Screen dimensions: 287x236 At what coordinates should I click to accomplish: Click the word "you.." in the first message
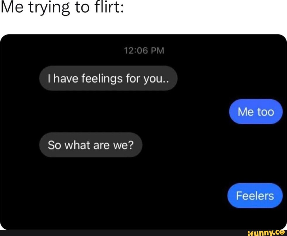click(x=156, y=79)
